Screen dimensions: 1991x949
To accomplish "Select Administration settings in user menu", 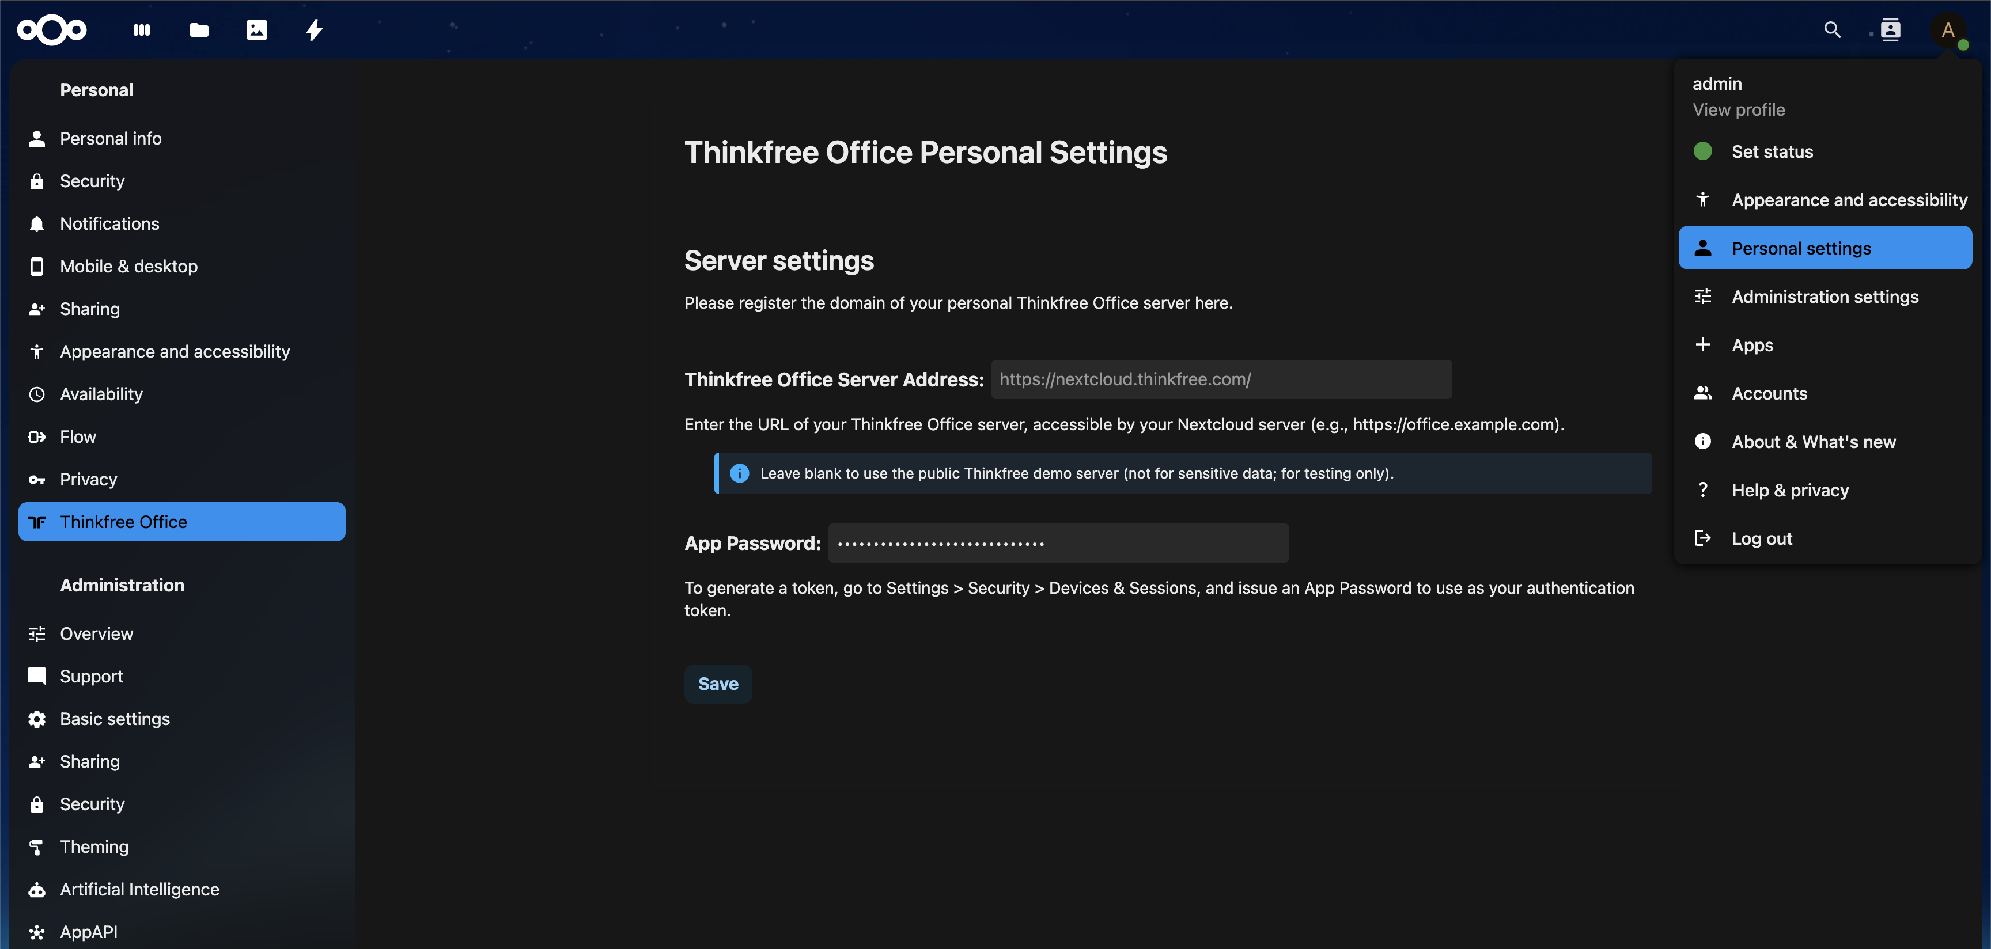I will [1824, 297].
